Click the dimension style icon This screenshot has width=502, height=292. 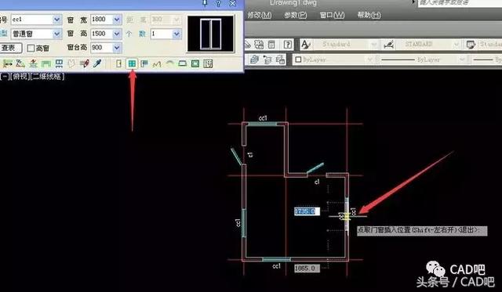coord(388,45)
